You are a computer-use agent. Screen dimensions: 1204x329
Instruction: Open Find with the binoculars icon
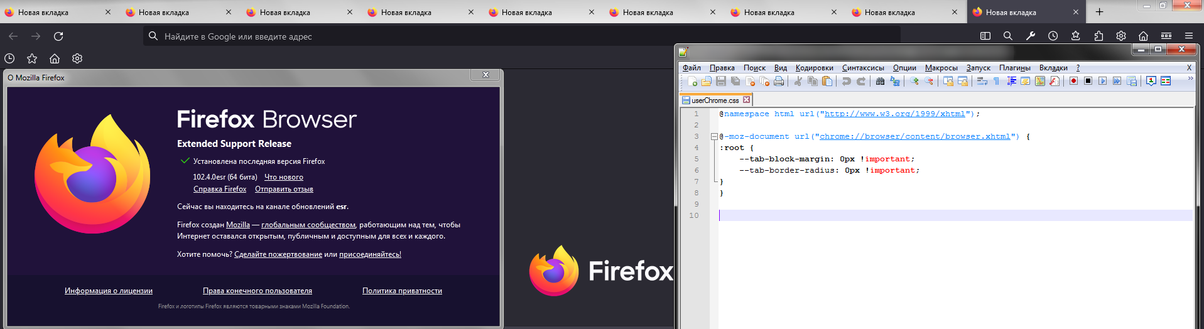click(x=880, y=81)
